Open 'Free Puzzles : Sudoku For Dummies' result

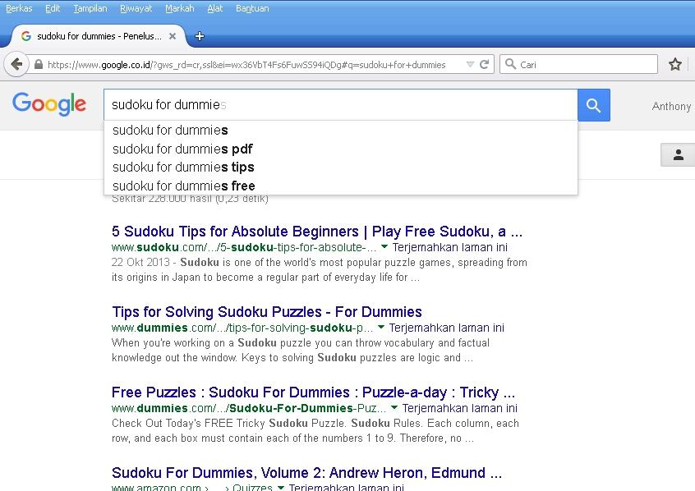313,392
